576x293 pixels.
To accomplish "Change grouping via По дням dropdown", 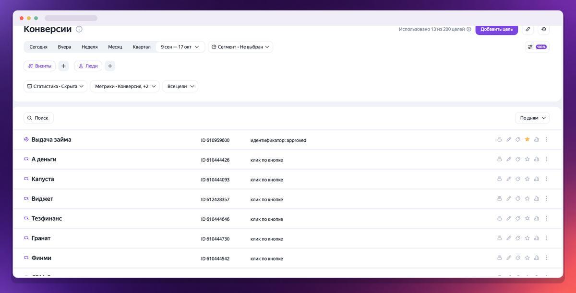I will tap(532, 118).
